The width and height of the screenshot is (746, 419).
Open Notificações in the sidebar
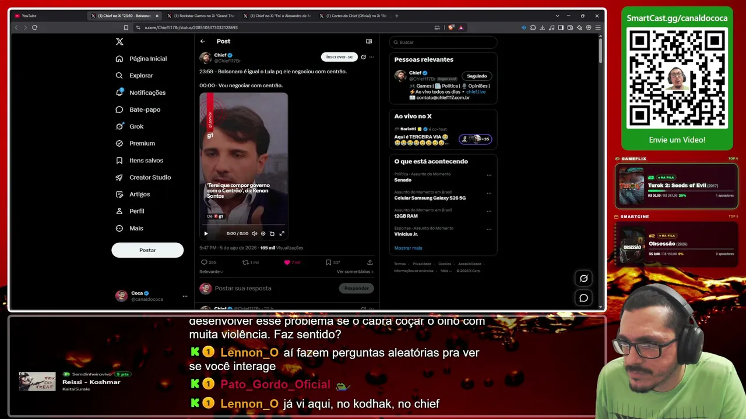click(x=141, y=93)
